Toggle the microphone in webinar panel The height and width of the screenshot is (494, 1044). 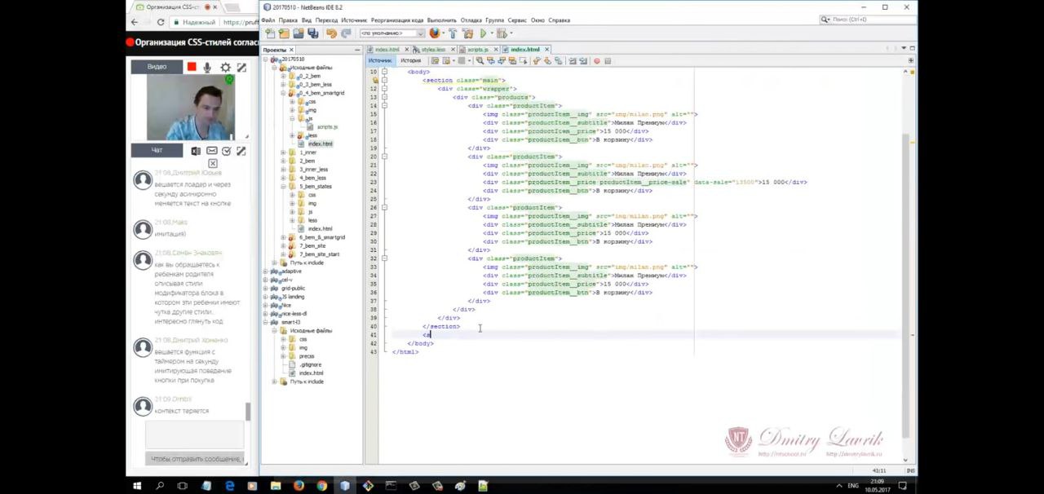coord(207,68)
